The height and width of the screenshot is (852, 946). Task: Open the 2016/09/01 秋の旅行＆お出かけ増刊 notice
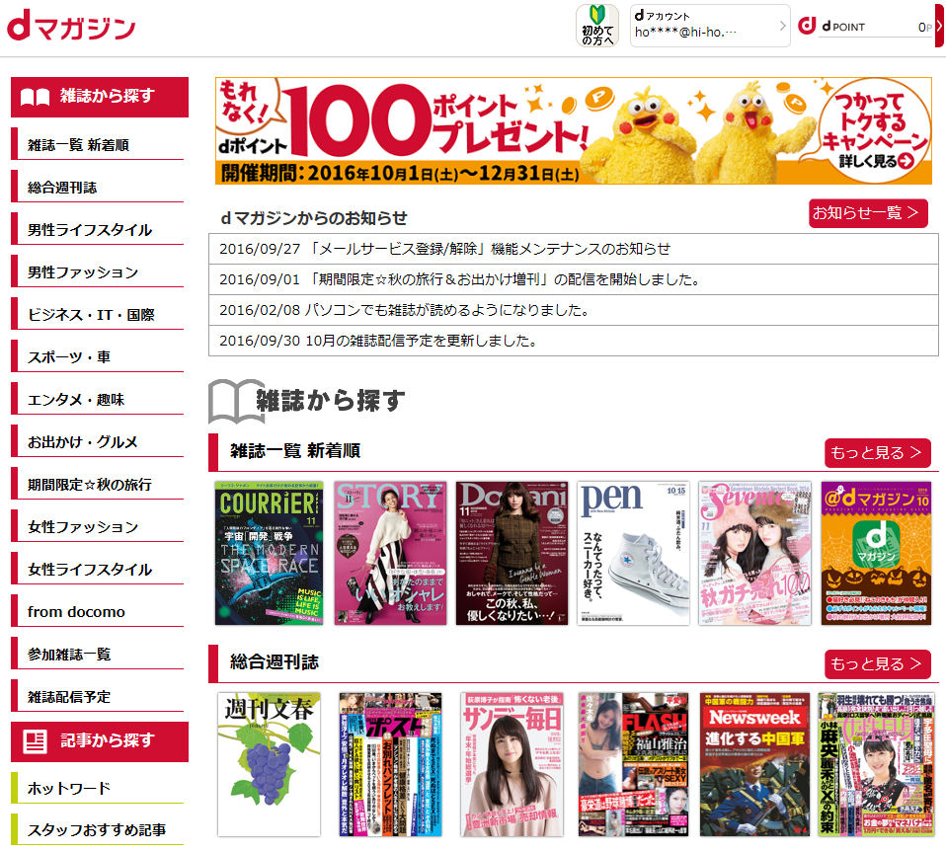[x=573, y=279]
